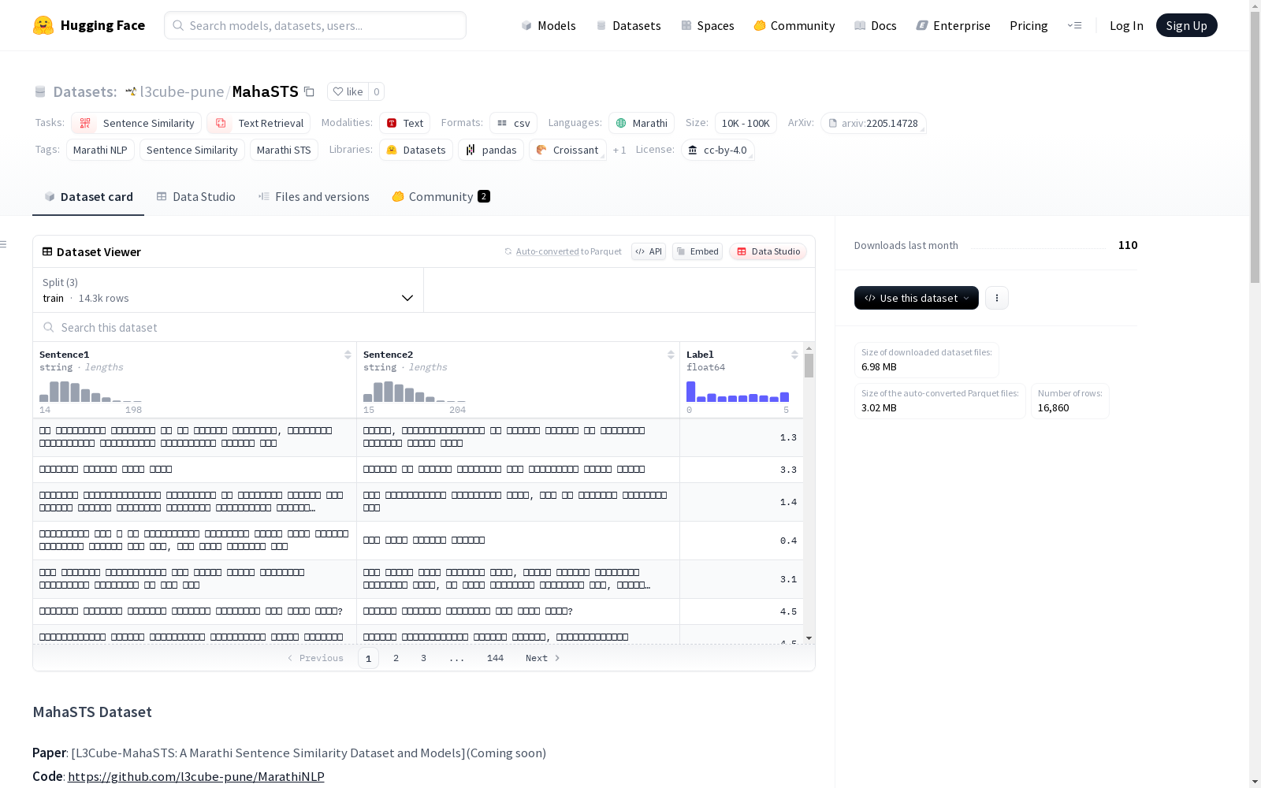Select the Marathi NLP tag
This screenshot has height=788, width=1261.
(x=100, y=150)
